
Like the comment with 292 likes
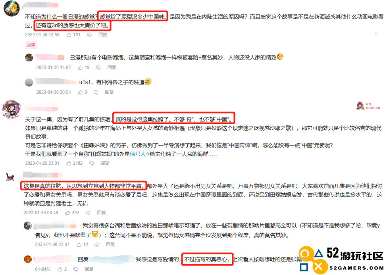click(x=67, y=213)
